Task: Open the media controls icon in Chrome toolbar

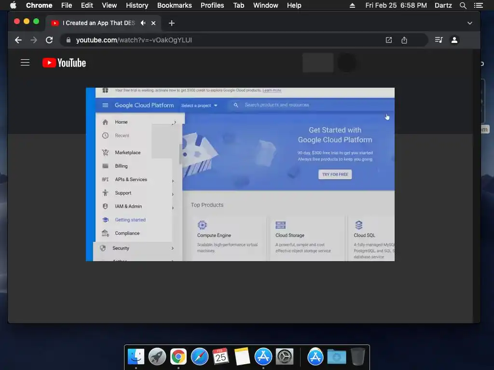Action: [x=439, y=40]
